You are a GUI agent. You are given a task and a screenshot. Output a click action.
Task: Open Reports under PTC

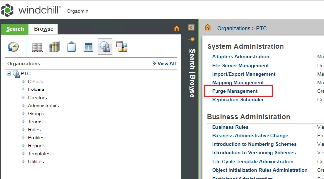(x=36, y=145)
